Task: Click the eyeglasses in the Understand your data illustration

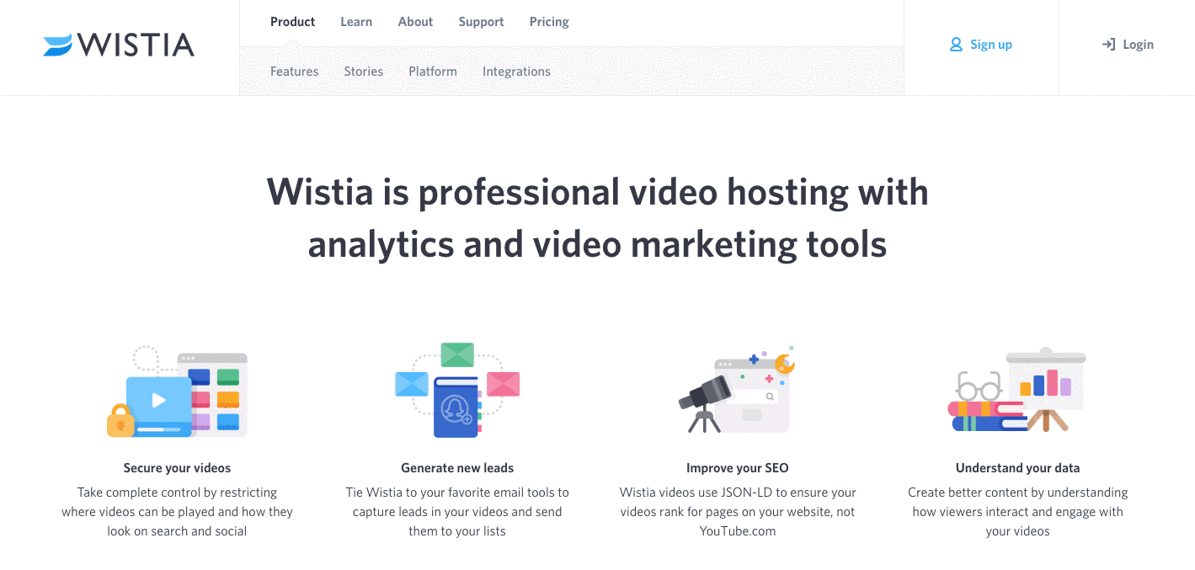Action: click(x=977, y=386)
